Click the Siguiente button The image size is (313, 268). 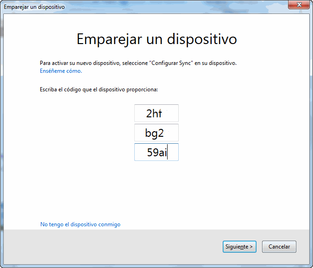click(239, 247)
